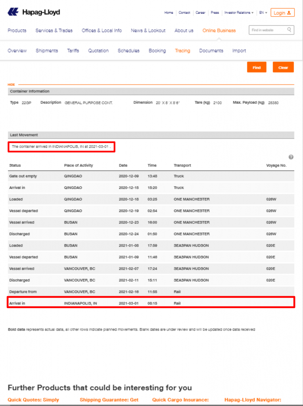
Task: Click the help question mark icon
Action: click(x=291, y=157)
